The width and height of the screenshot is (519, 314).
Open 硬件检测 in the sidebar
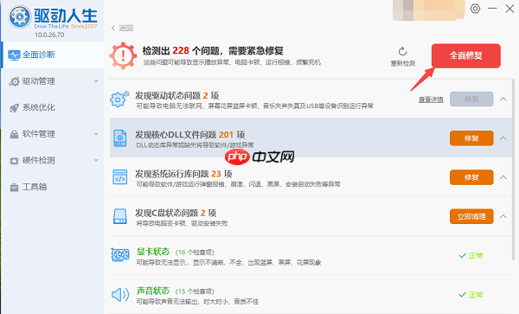[52, 161]
